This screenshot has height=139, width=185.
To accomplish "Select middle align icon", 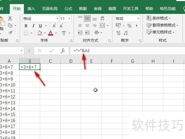I will (87, 18).
